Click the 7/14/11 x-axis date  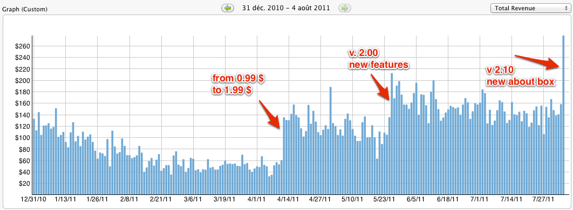[512, 199]
